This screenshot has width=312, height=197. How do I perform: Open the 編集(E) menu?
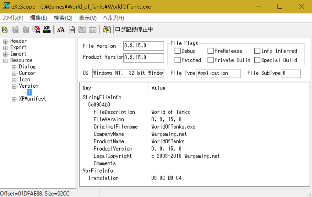click(x=38, y=18)
